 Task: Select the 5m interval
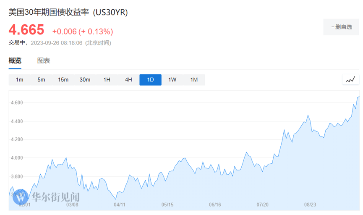tap(41, 80)
